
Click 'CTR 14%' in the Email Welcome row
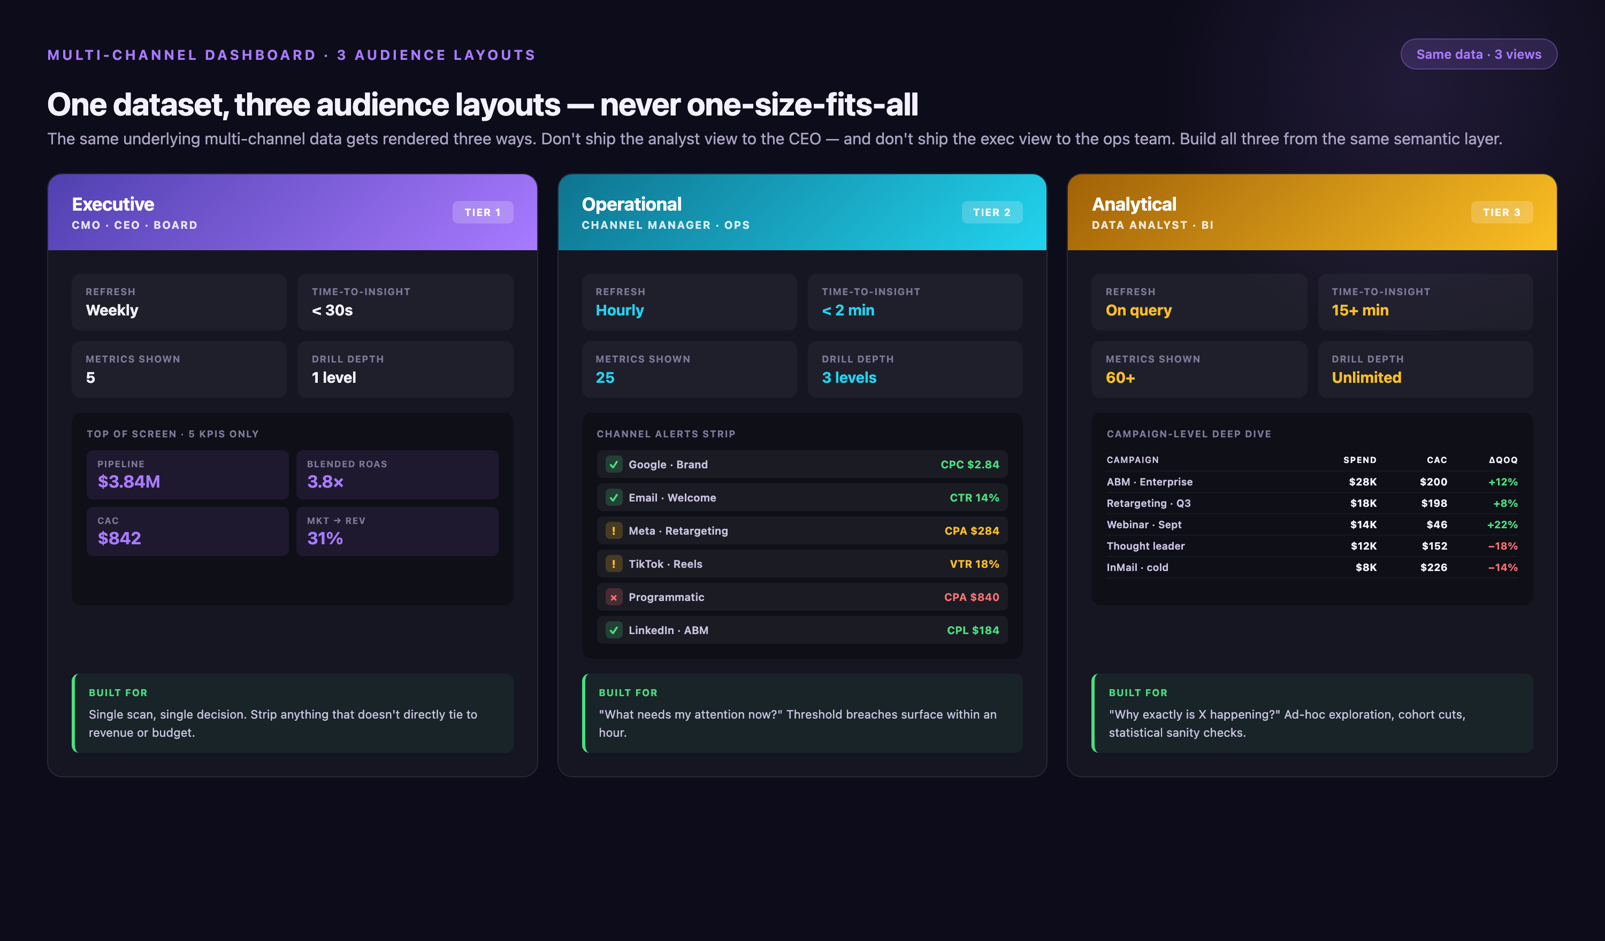pyautogui.click(x=974, y=498)
